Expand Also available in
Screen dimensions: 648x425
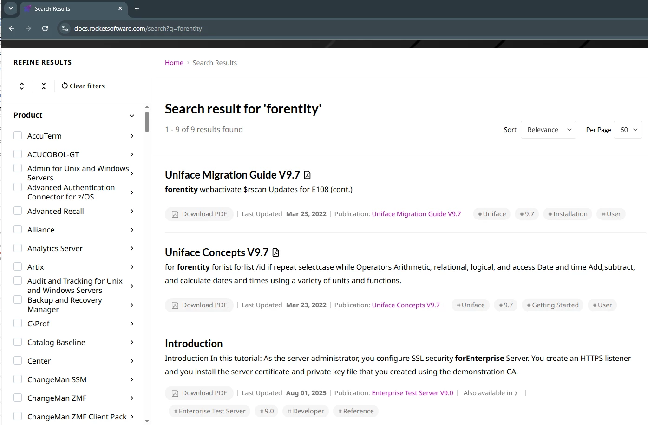(491, 393)
